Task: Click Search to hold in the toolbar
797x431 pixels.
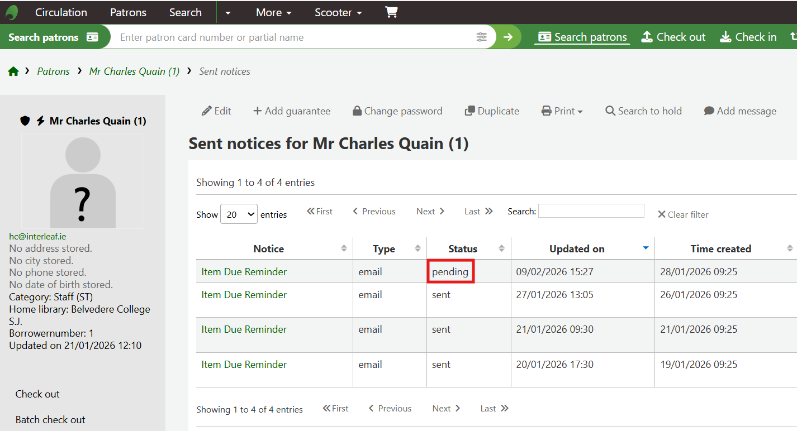Action: pos(643,111)
